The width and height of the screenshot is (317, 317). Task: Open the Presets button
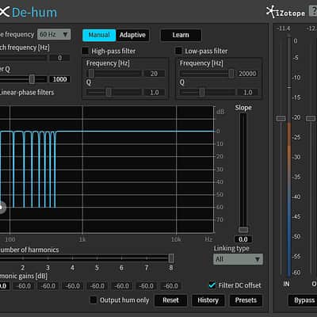click(x=246, y=300)
